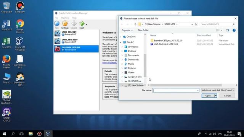244x137 pixels.
Task: Click Open button in dialog
Action: [x=208, y=96]
